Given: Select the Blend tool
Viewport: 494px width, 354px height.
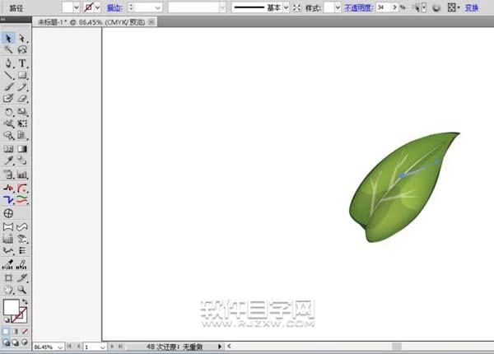Looking at the screenshot, I should tap(22, 161).
